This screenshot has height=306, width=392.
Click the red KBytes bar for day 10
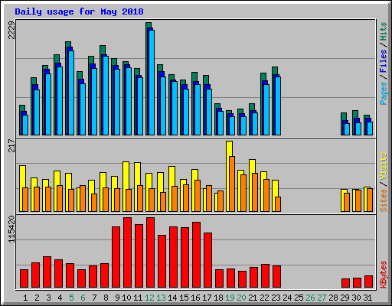tap(127, 252)
